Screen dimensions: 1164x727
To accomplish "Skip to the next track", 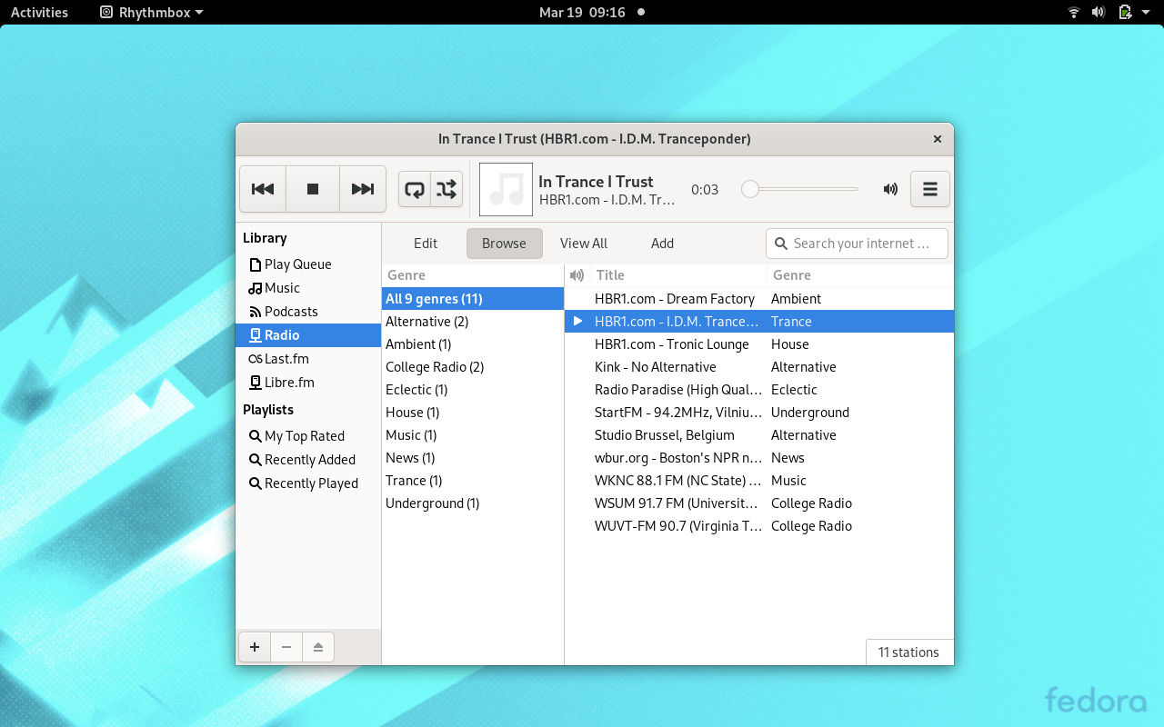I will pos(363,189).
